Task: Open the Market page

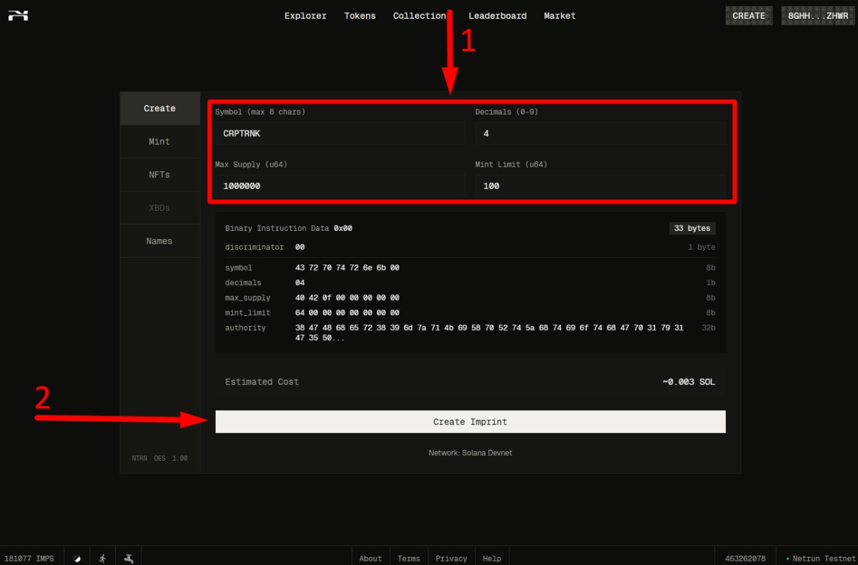Action: [560, 15]
